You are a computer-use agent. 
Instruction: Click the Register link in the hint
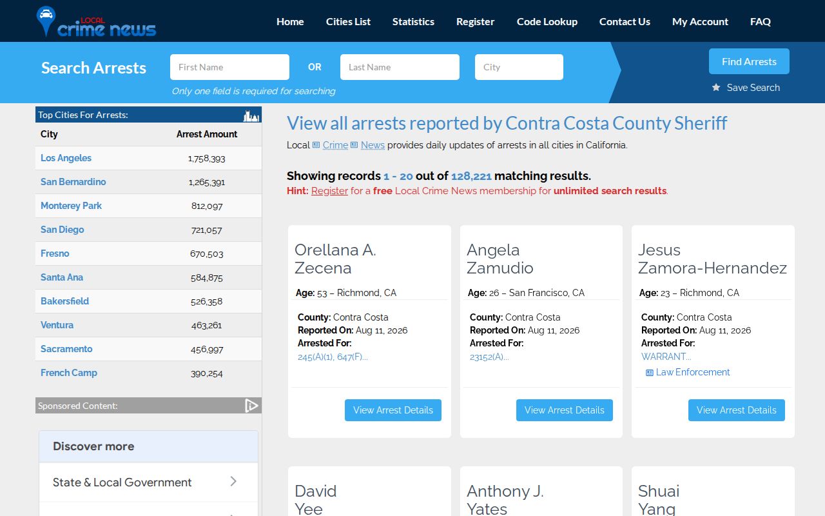329,191
